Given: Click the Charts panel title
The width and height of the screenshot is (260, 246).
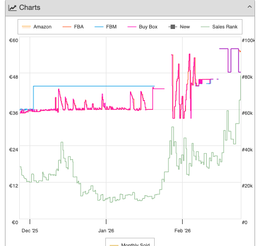Looking at the screenshot, I should pyautogui.click(x=30, y=8).
